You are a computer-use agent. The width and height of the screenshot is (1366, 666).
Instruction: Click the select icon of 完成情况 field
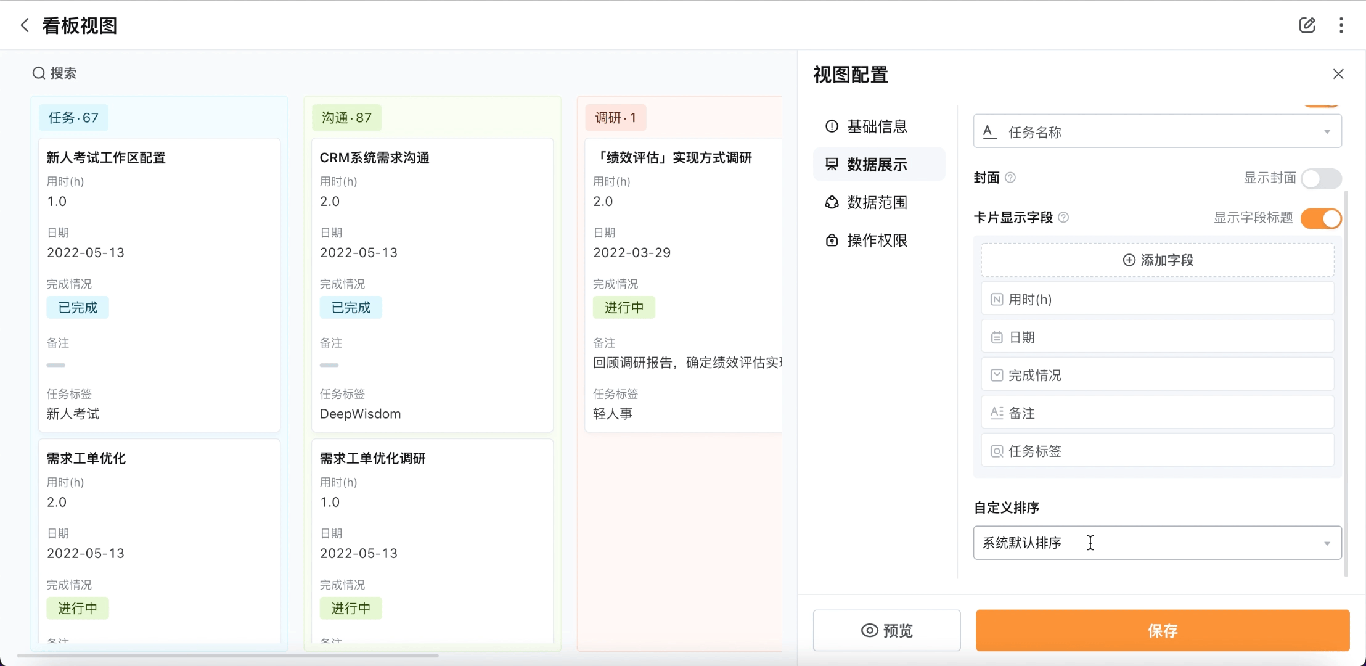pos(997,376)
